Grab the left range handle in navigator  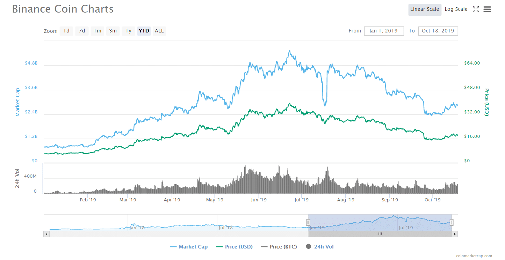(308, 222)
